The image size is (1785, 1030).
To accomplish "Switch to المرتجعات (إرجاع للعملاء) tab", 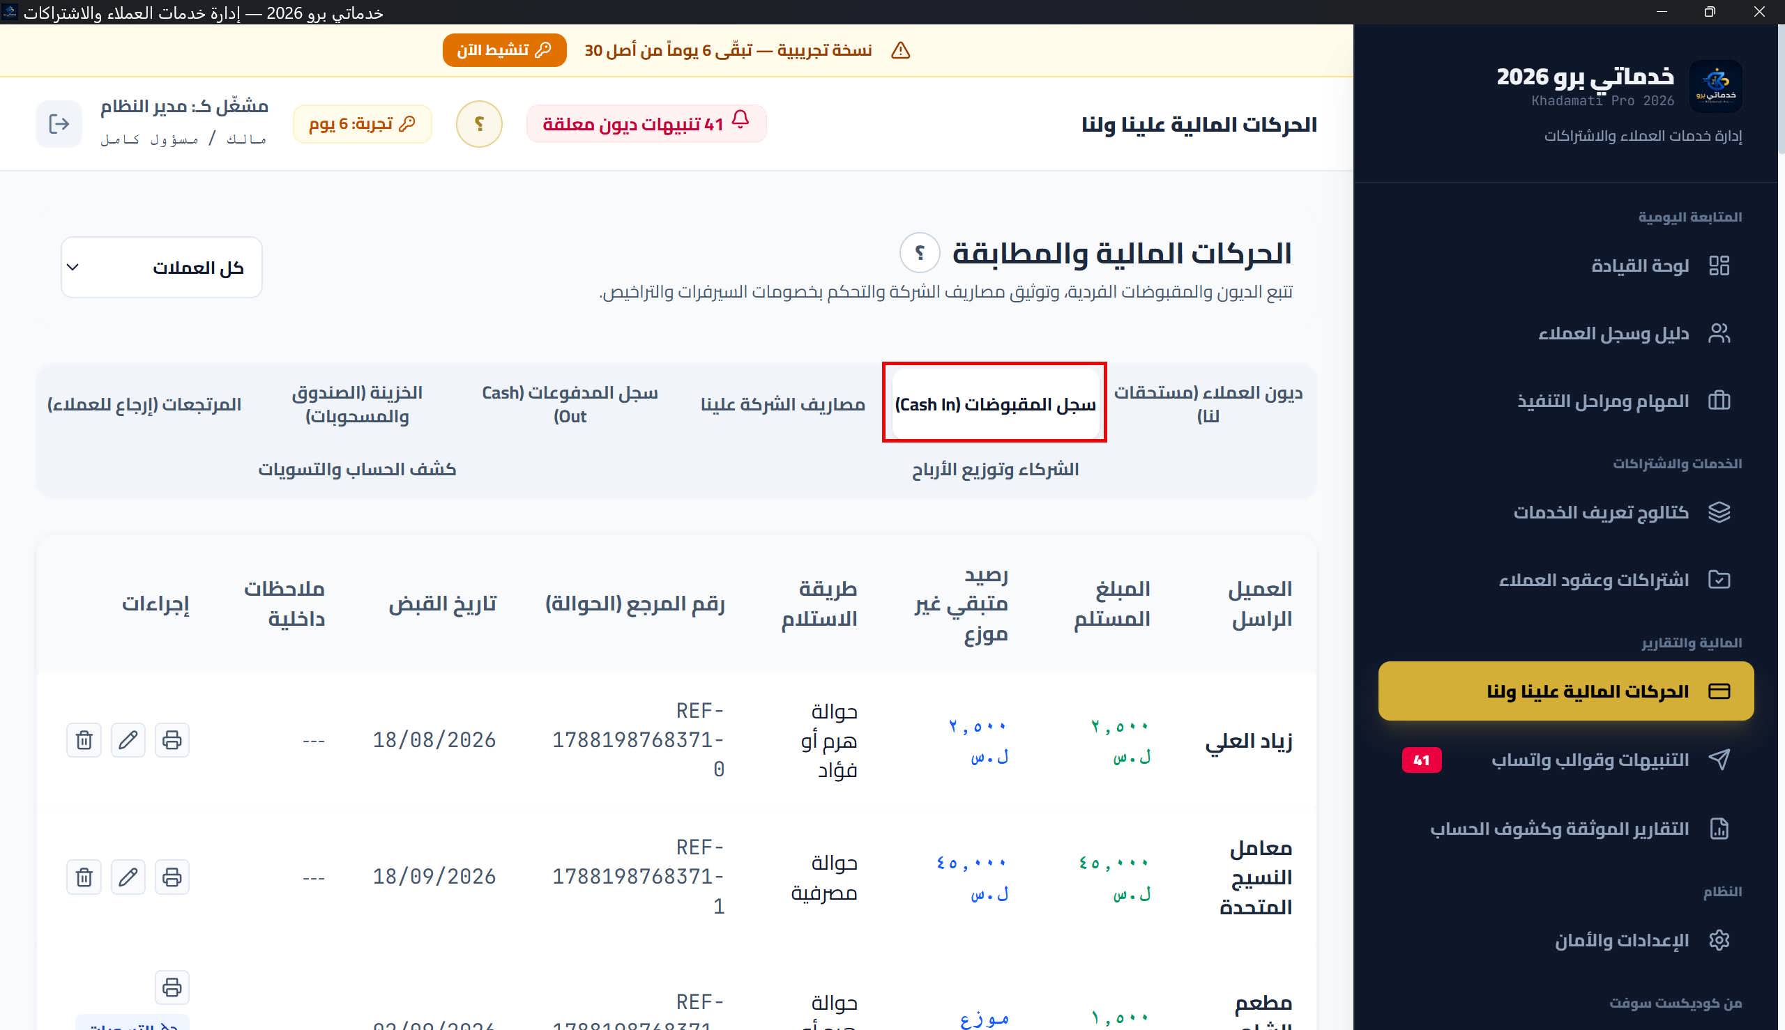I will pyautogui.click(x=144, y=404).
